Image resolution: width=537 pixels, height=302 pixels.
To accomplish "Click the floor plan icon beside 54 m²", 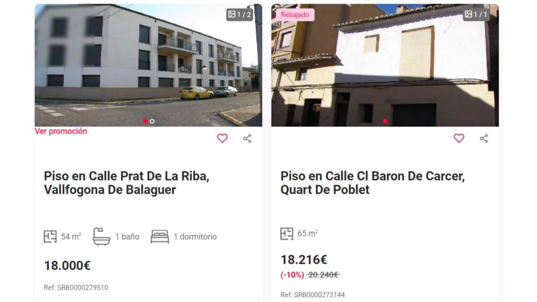I will pyautogui.click(x=50, y=236).
